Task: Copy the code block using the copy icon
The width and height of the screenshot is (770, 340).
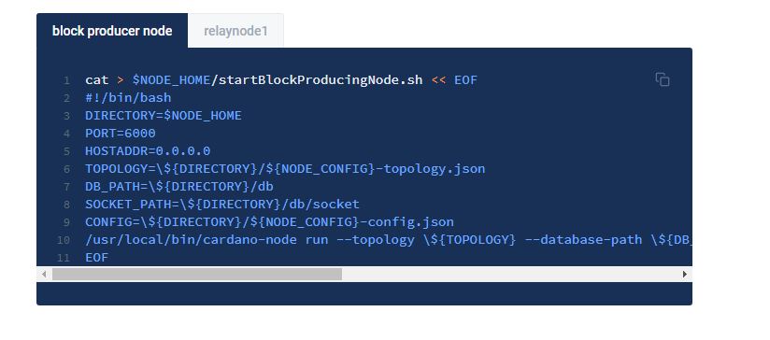Action: click(663, 79)
